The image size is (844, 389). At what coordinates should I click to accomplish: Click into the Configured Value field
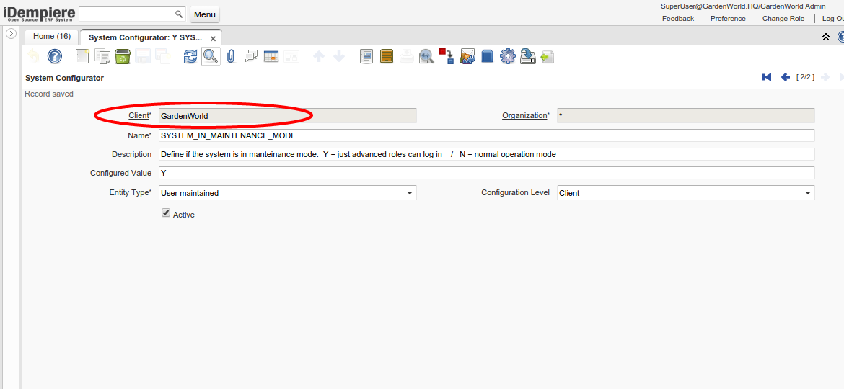tap(486, 173)
